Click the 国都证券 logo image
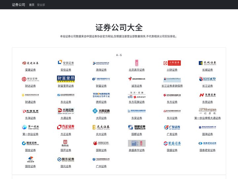This screenshot has height=179, width=238. pyautogui.click(x=137, y=127)
